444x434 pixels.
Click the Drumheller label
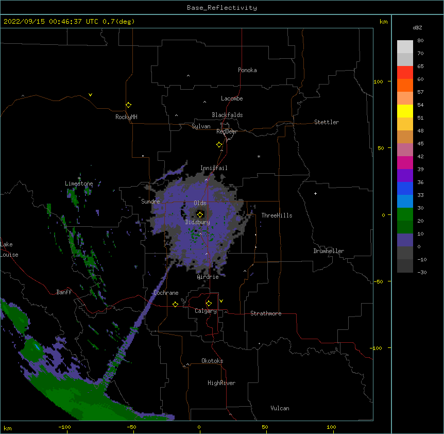[329, 251]
